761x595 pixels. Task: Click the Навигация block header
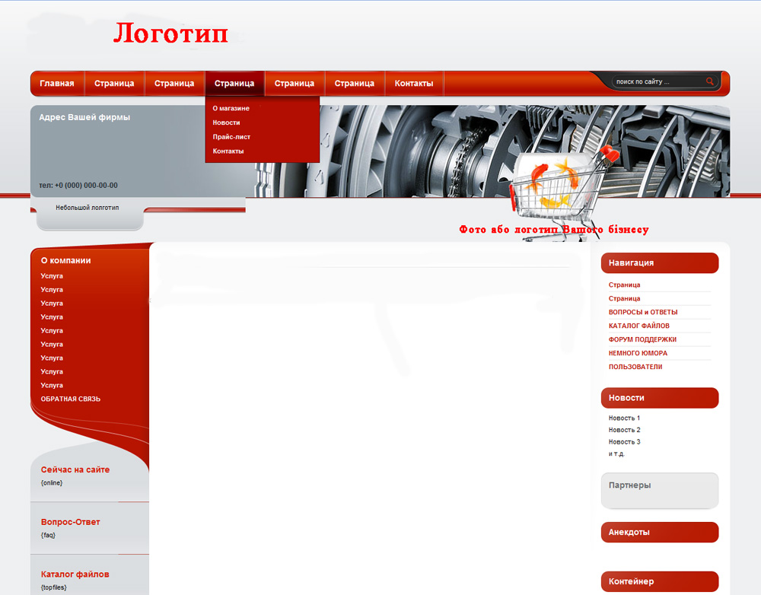coord(660,262)
